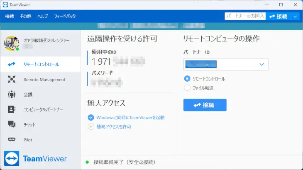Open the リモートコントロール sidebar tab

(40, 64)
